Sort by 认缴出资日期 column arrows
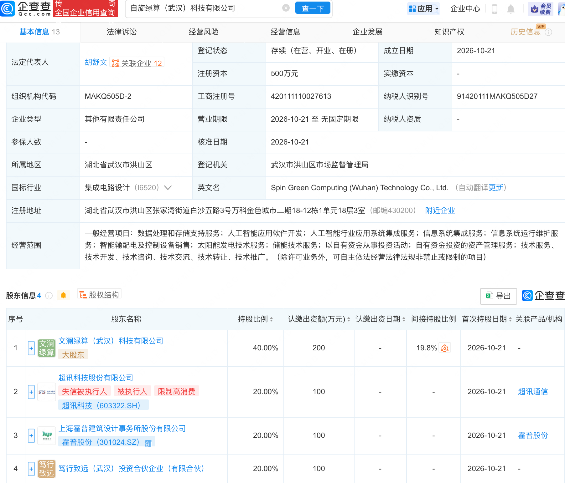This screenshot has height=483, width=565. [404, 319]
